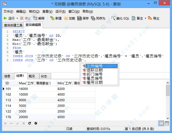Click the application icon in title bar
172x133 pixels.
point(5,4)
